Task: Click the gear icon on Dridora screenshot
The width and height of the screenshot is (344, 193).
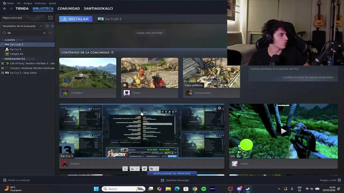Action: pos(220,108)
